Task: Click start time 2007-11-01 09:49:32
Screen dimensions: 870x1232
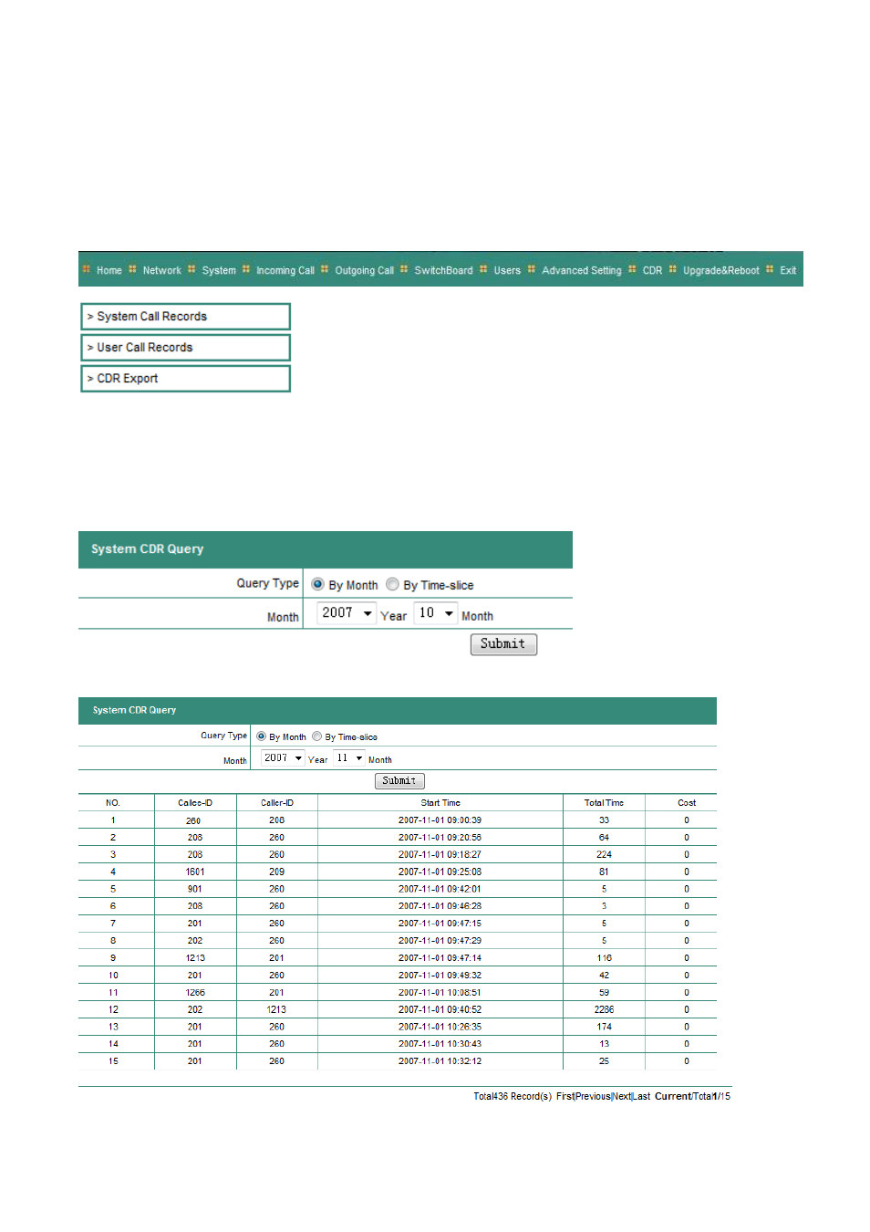Action: click(440, 976)
